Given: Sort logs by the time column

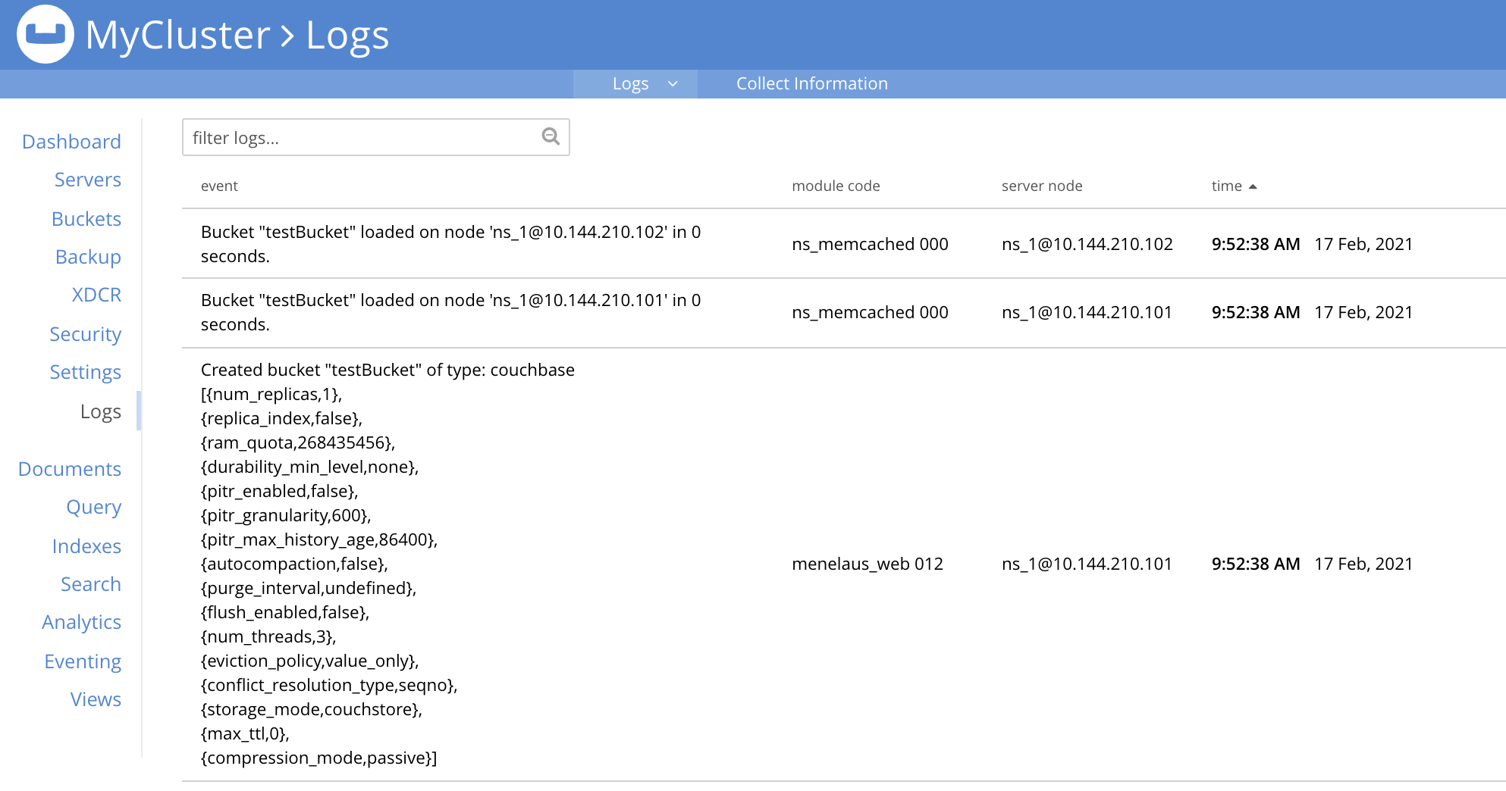Looking at the screenshot, I should (1226, 186).
